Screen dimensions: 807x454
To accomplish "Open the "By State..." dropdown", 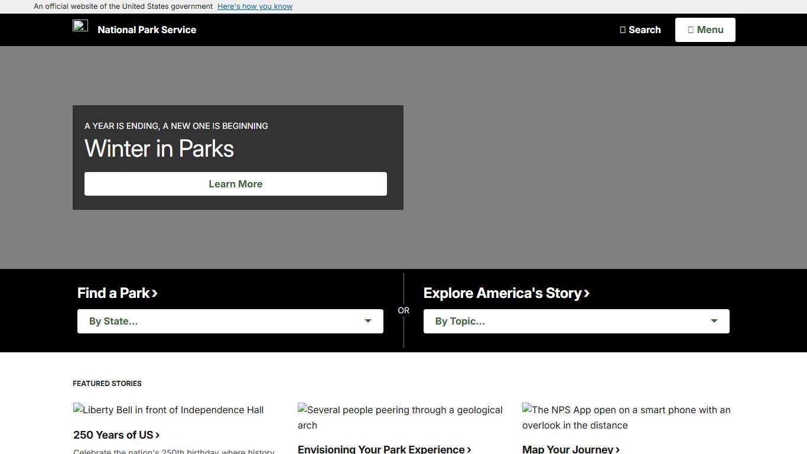I will 230,321.
